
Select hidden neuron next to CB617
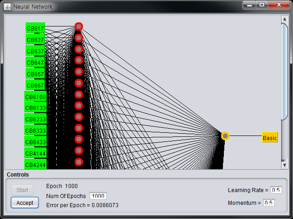[x=79, y=26]
